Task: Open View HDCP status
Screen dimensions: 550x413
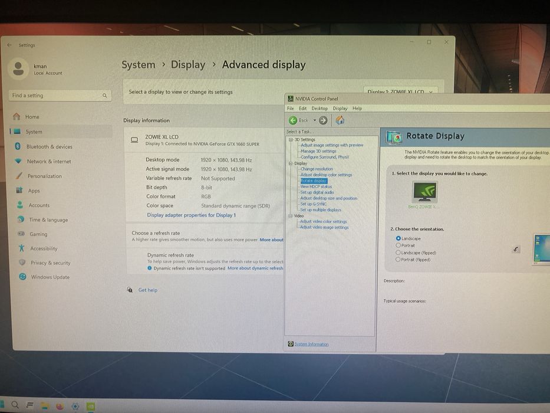Action: [316, 186]
